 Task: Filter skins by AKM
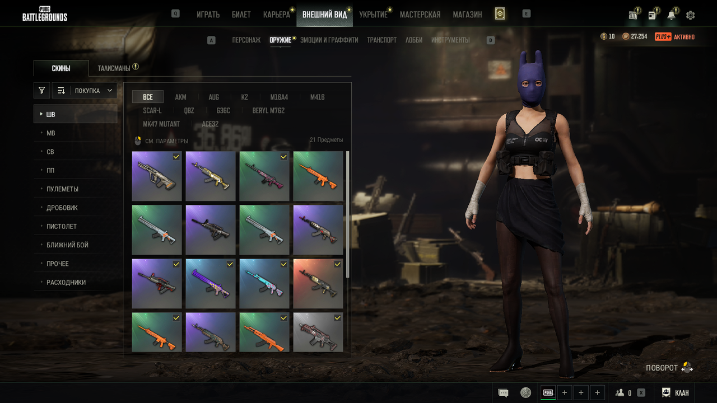pos(180,97)
